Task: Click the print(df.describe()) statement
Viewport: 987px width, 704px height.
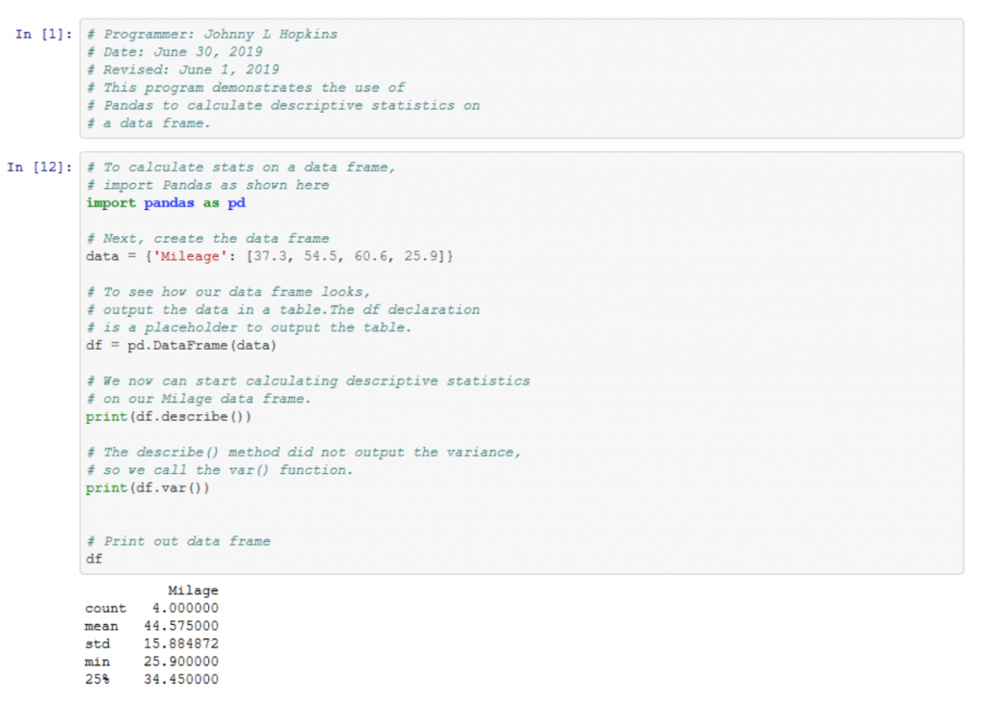Action: [169, 416]
